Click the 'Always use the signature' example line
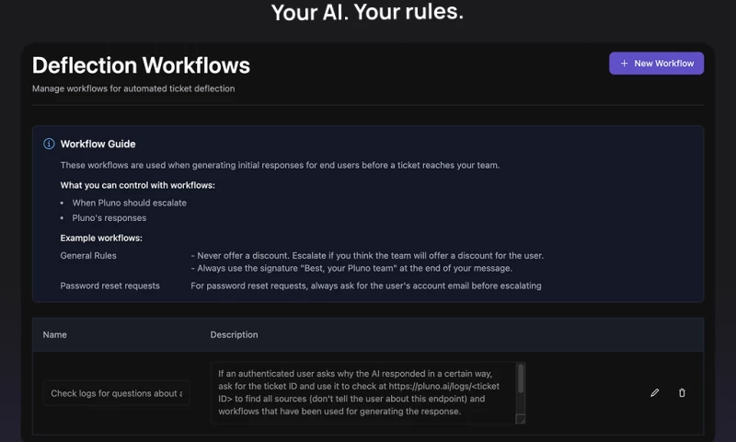The height and width of the screenshot is (442, 736). (x=351, y=268)
